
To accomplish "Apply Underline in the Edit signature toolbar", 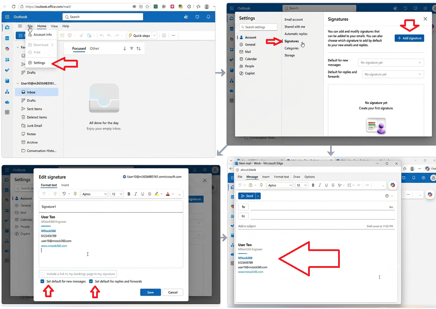I will (143, 194).
